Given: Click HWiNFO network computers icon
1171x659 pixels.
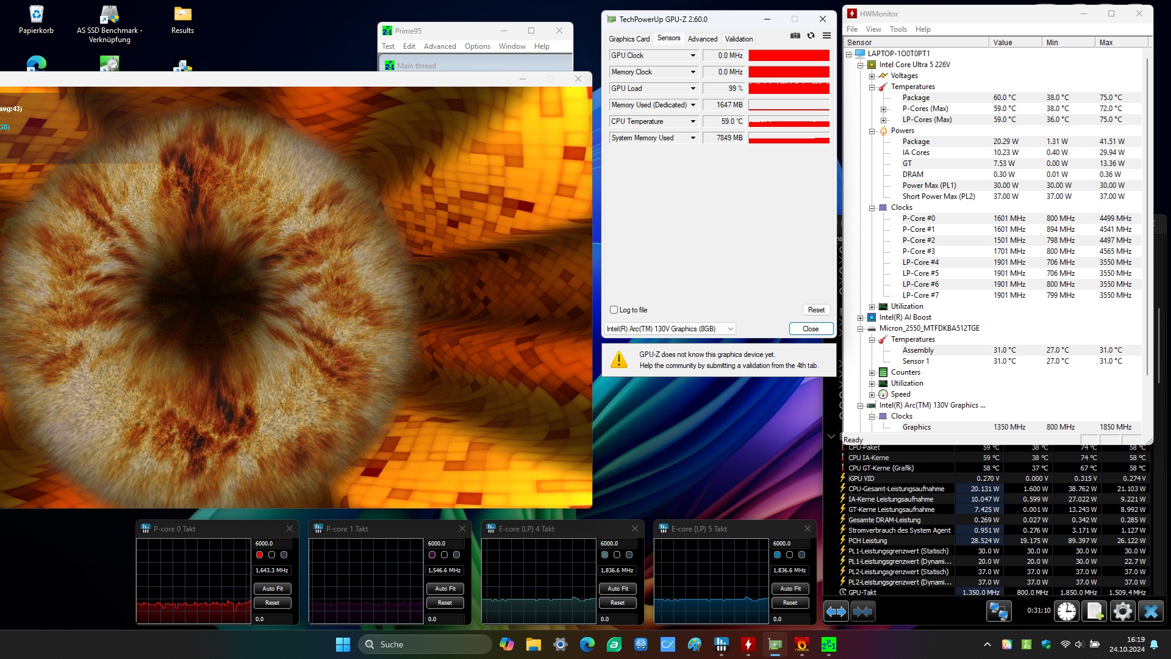Looking at the screenshot, I should coord(999,611).
